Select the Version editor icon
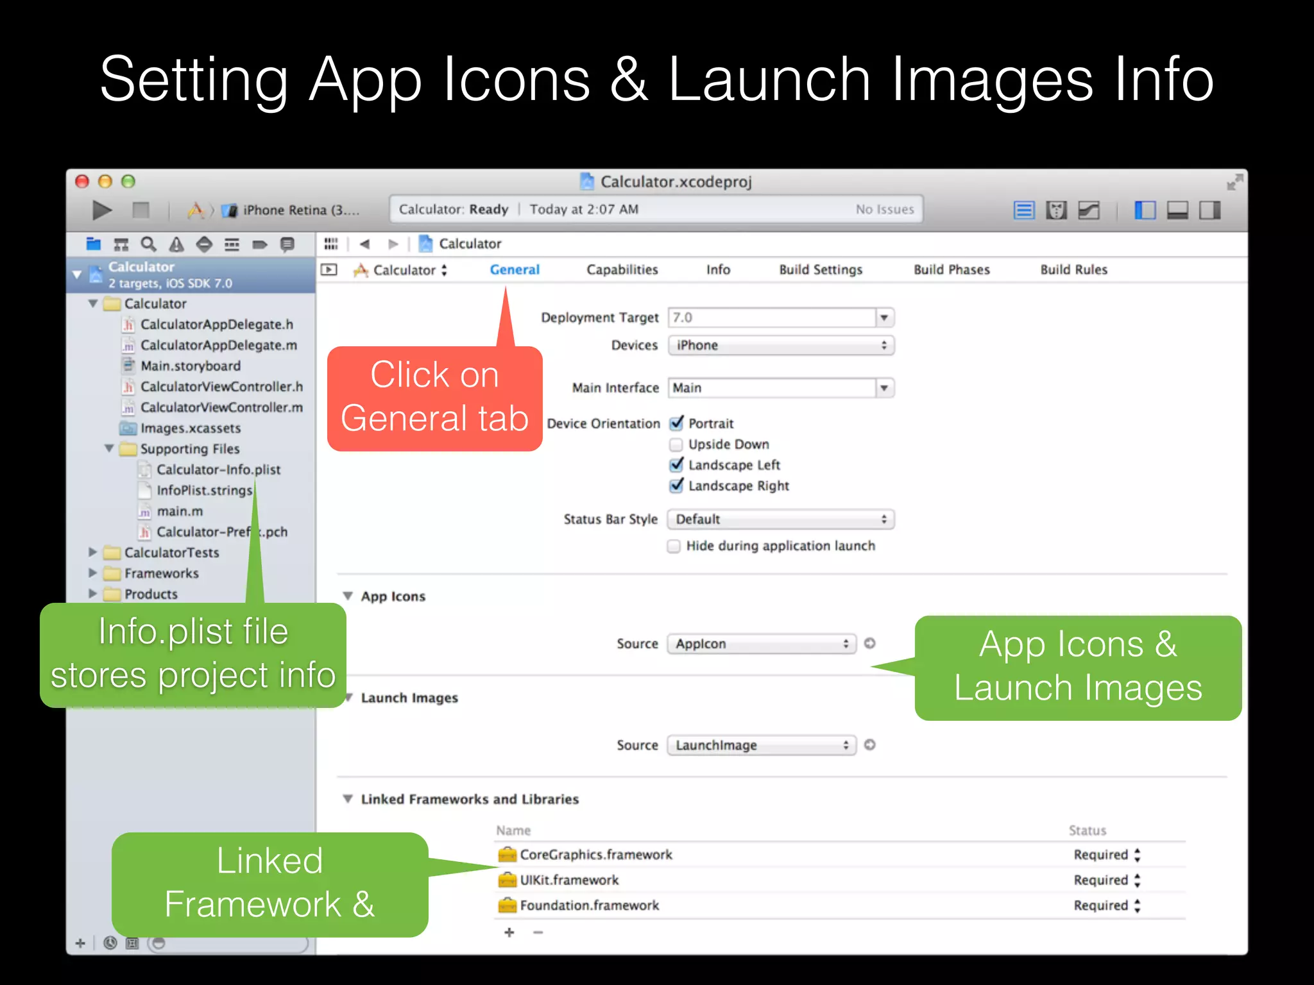This screenshot has height=985, width=1314. (x=1089, y=210)
